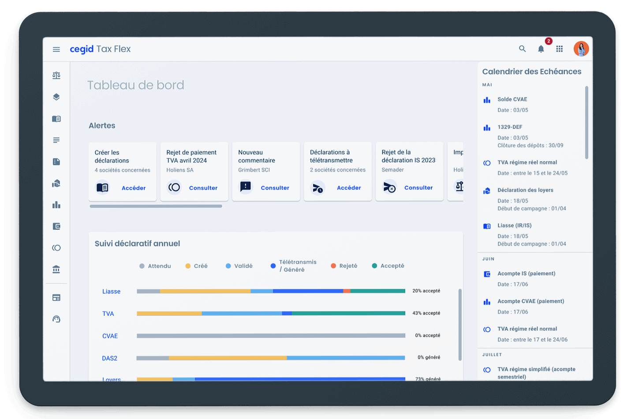Open the headset support icon
635x419 pixels.
(56, 319)
